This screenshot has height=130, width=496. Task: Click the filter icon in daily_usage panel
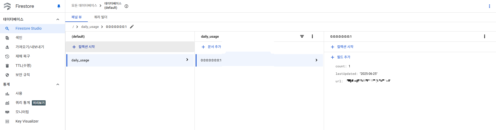302,36
